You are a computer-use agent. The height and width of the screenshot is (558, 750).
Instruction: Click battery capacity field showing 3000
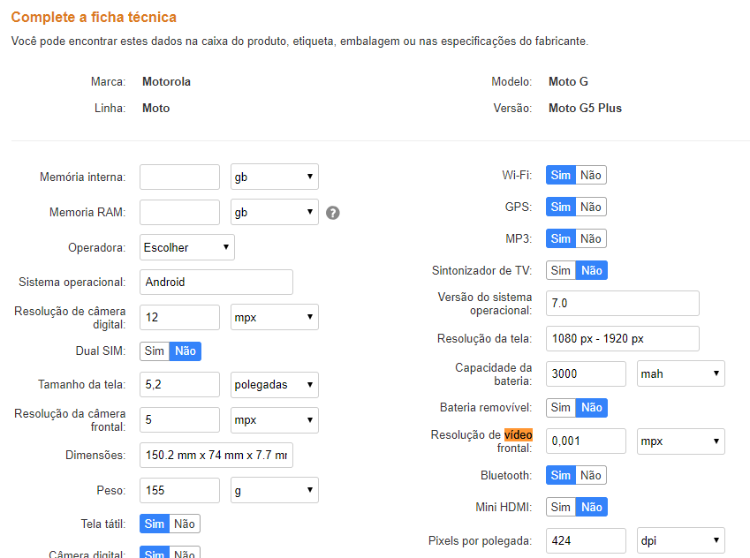point(586,373)
